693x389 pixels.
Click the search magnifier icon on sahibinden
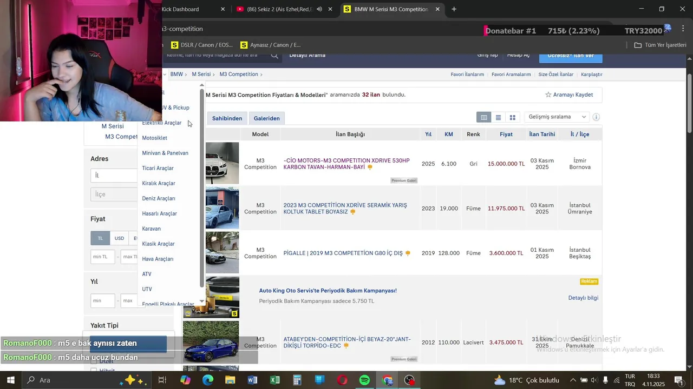pyautogui.click(x=274, y=55)
